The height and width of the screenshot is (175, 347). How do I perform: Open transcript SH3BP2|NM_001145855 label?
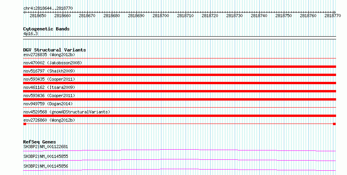tap(46, 156)
